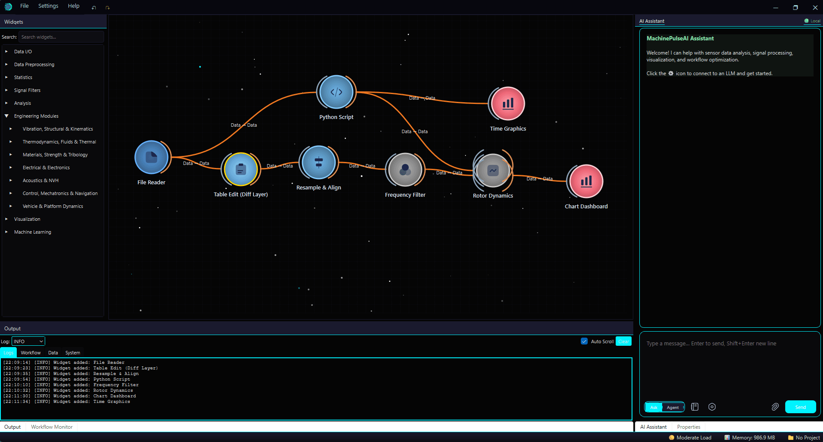The width and height of the screenshot is (823, 442).
Task: Click the redo arrow in toolbar
Action: tap(108, 7)
